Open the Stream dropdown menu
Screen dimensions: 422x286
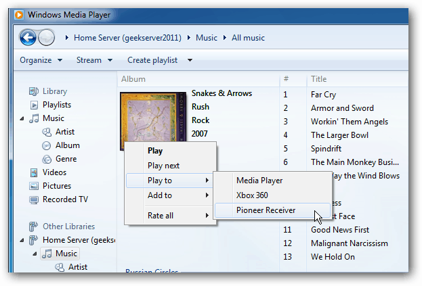pyautogui.click(x=94, y=60)
